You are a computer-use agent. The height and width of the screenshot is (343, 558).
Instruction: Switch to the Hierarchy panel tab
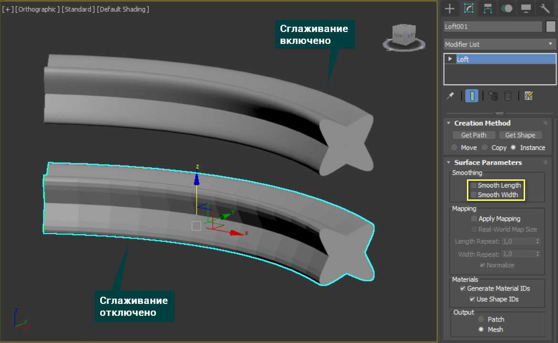[x=487, y=8]
